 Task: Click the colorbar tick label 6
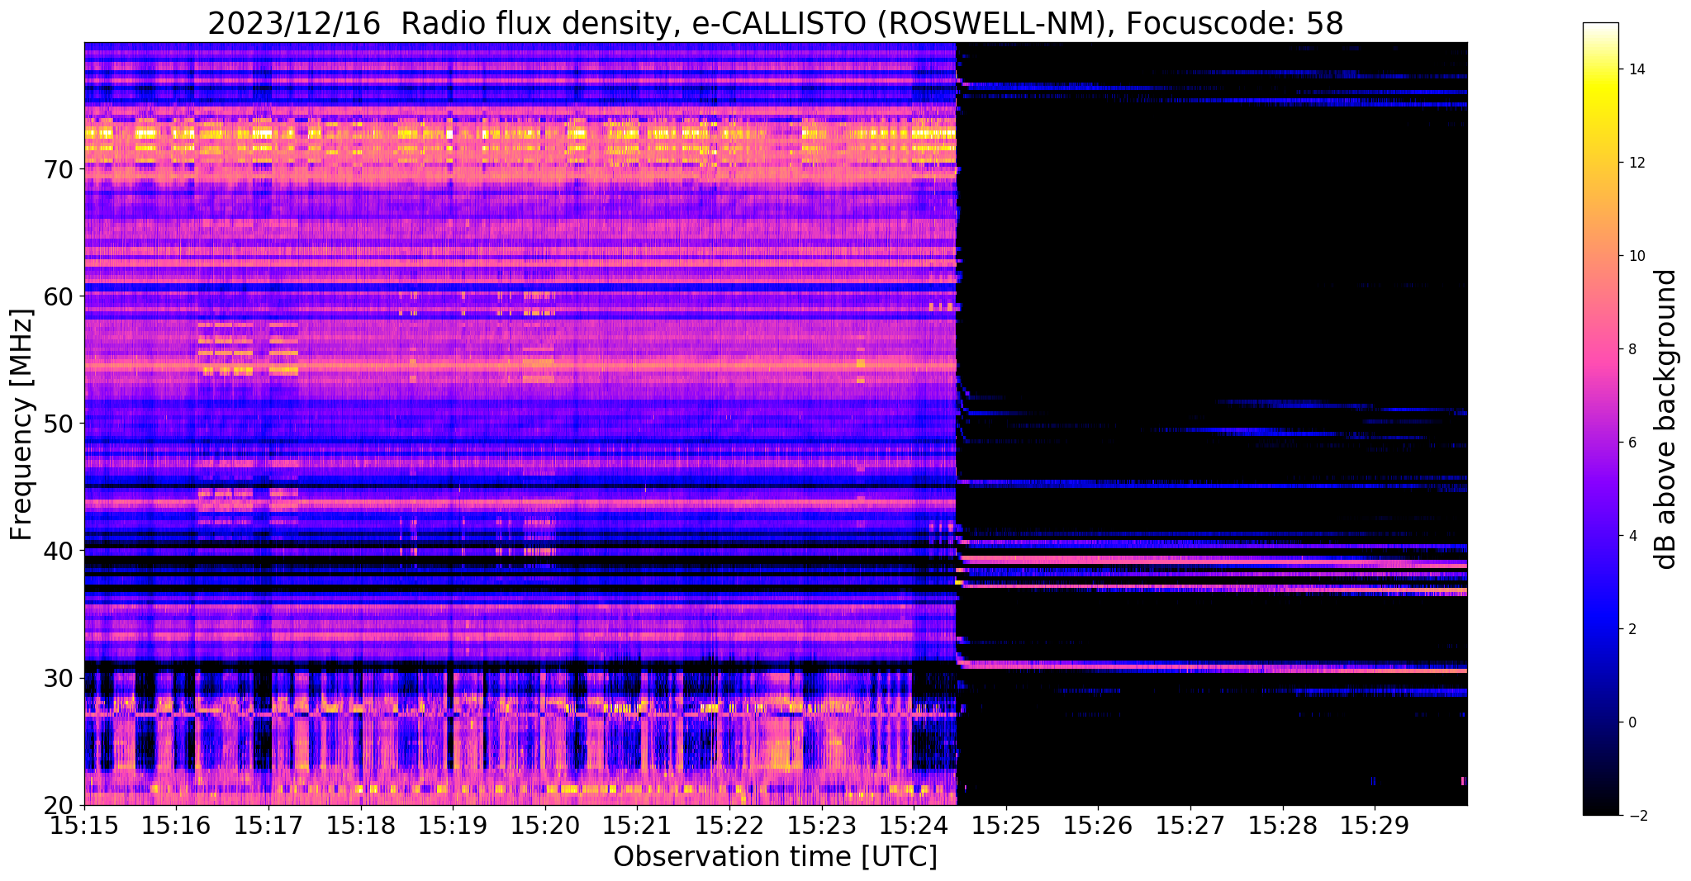click(1632, 443)
